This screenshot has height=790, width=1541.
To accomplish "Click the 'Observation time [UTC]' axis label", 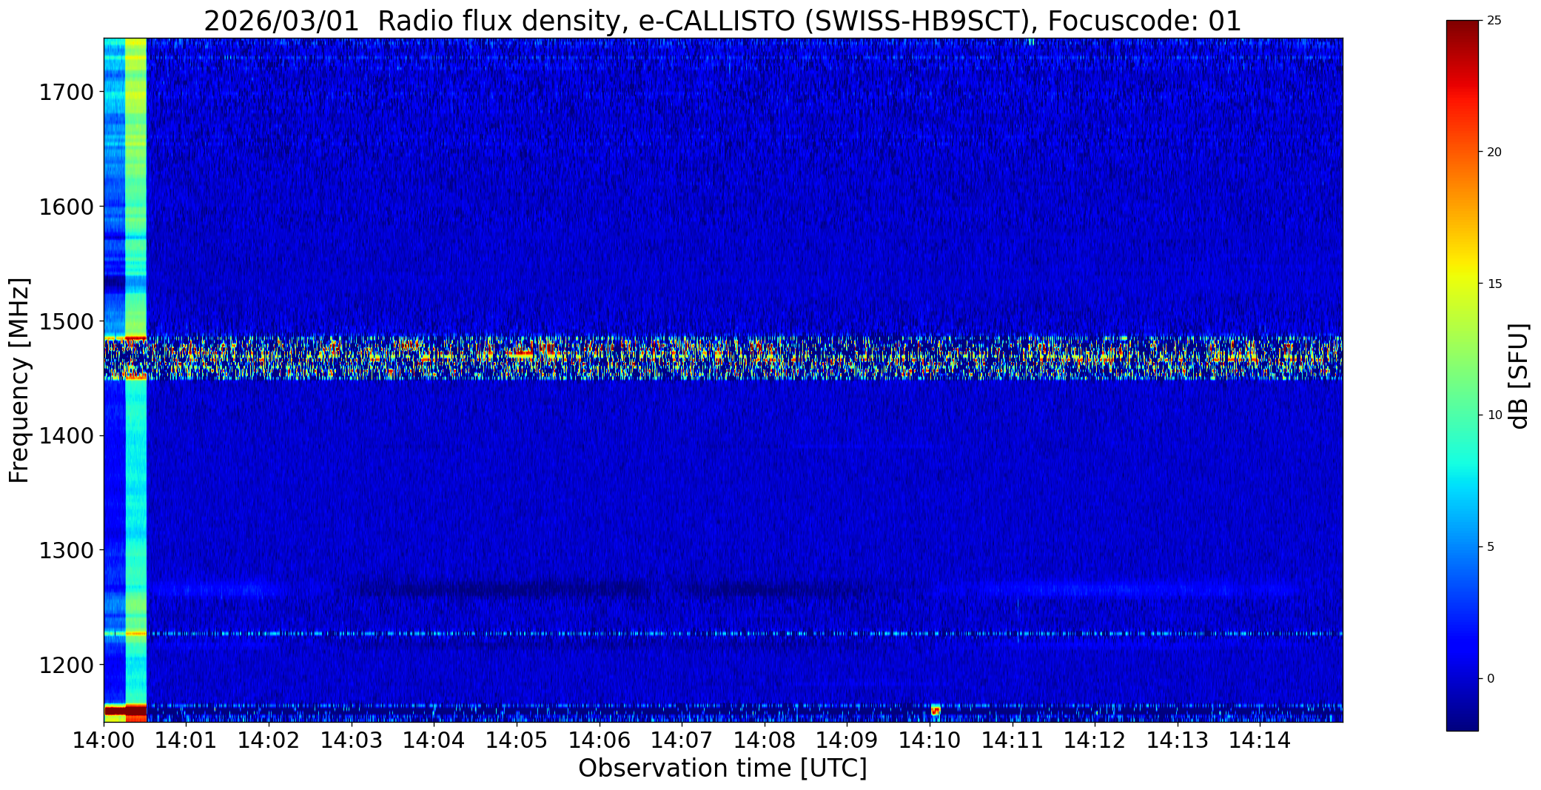I will [722, 768].
